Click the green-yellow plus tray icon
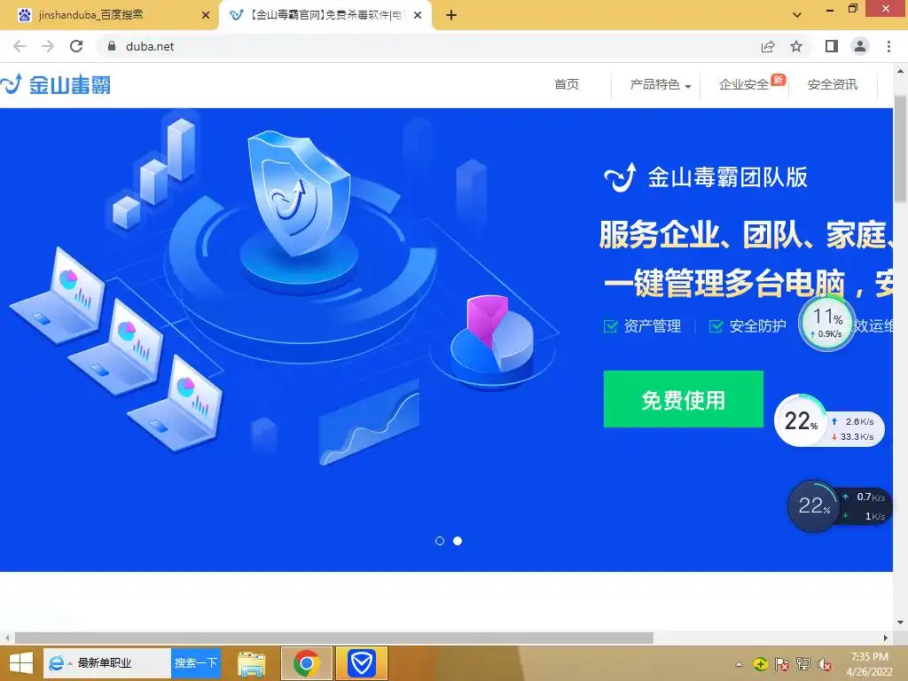Viewport: 908px width, 681px height. [760, 664]
